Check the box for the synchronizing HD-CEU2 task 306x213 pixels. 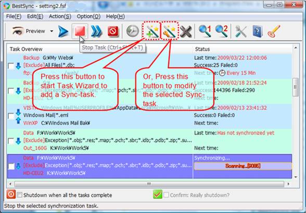(11, 166)
